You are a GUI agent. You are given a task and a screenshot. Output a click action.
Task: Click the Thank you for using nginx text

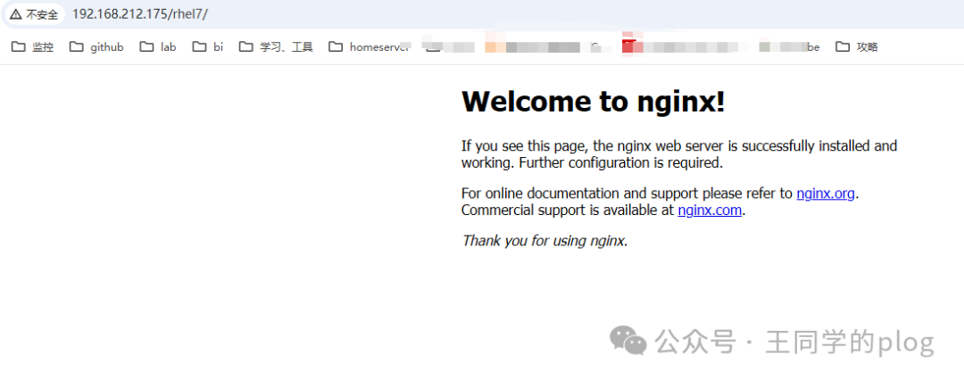tap(544, 241)
